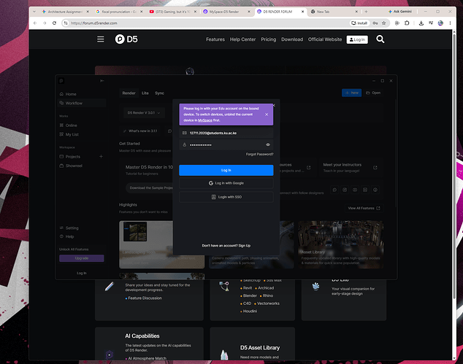The image size is (463, 364).
Task: Open a new browser tab with plus
Action: [x=366, y=12]
